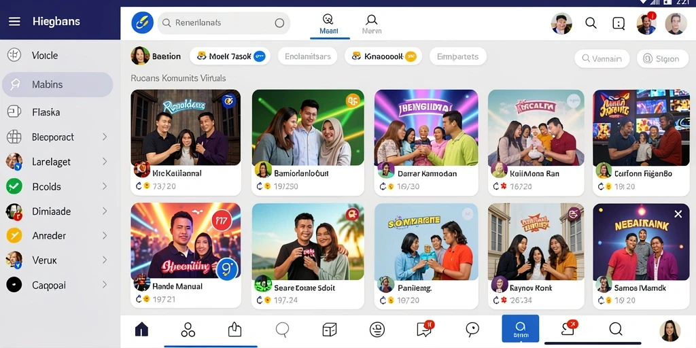Expand the Veruk sidebar chevron
Image resolution: width=696 pixels, height=348 pixels.
point(105,260)
